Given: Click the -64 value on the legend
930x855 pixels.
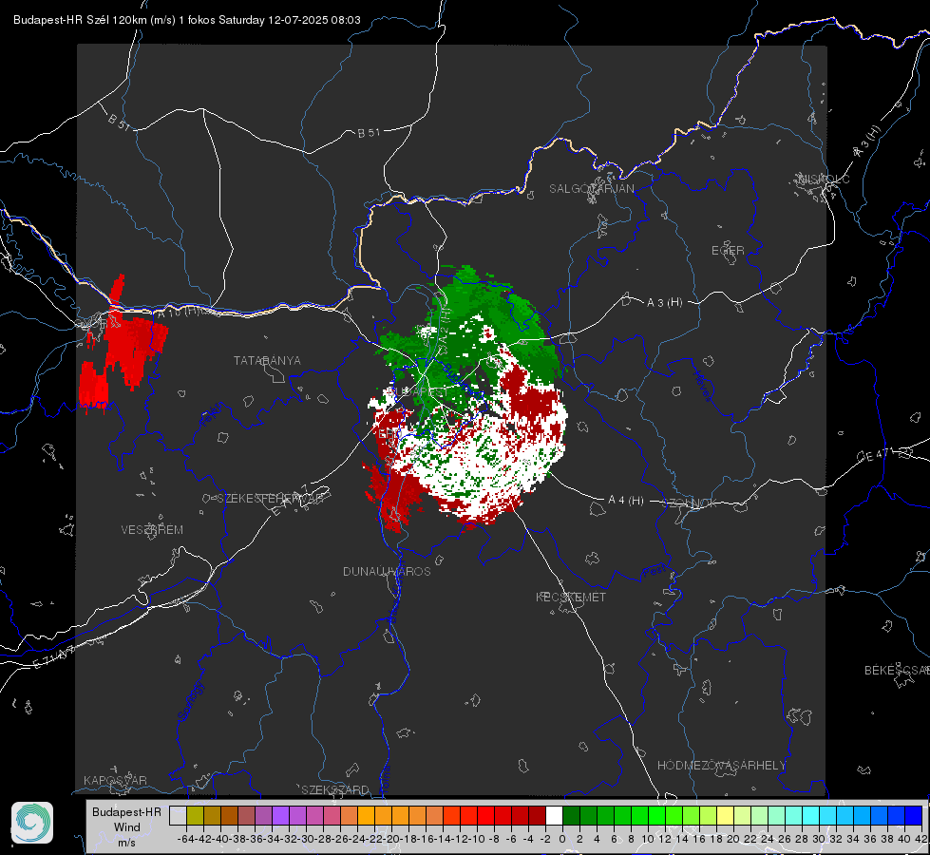Looking at the screenshot, I should click(x=186, y=839).
